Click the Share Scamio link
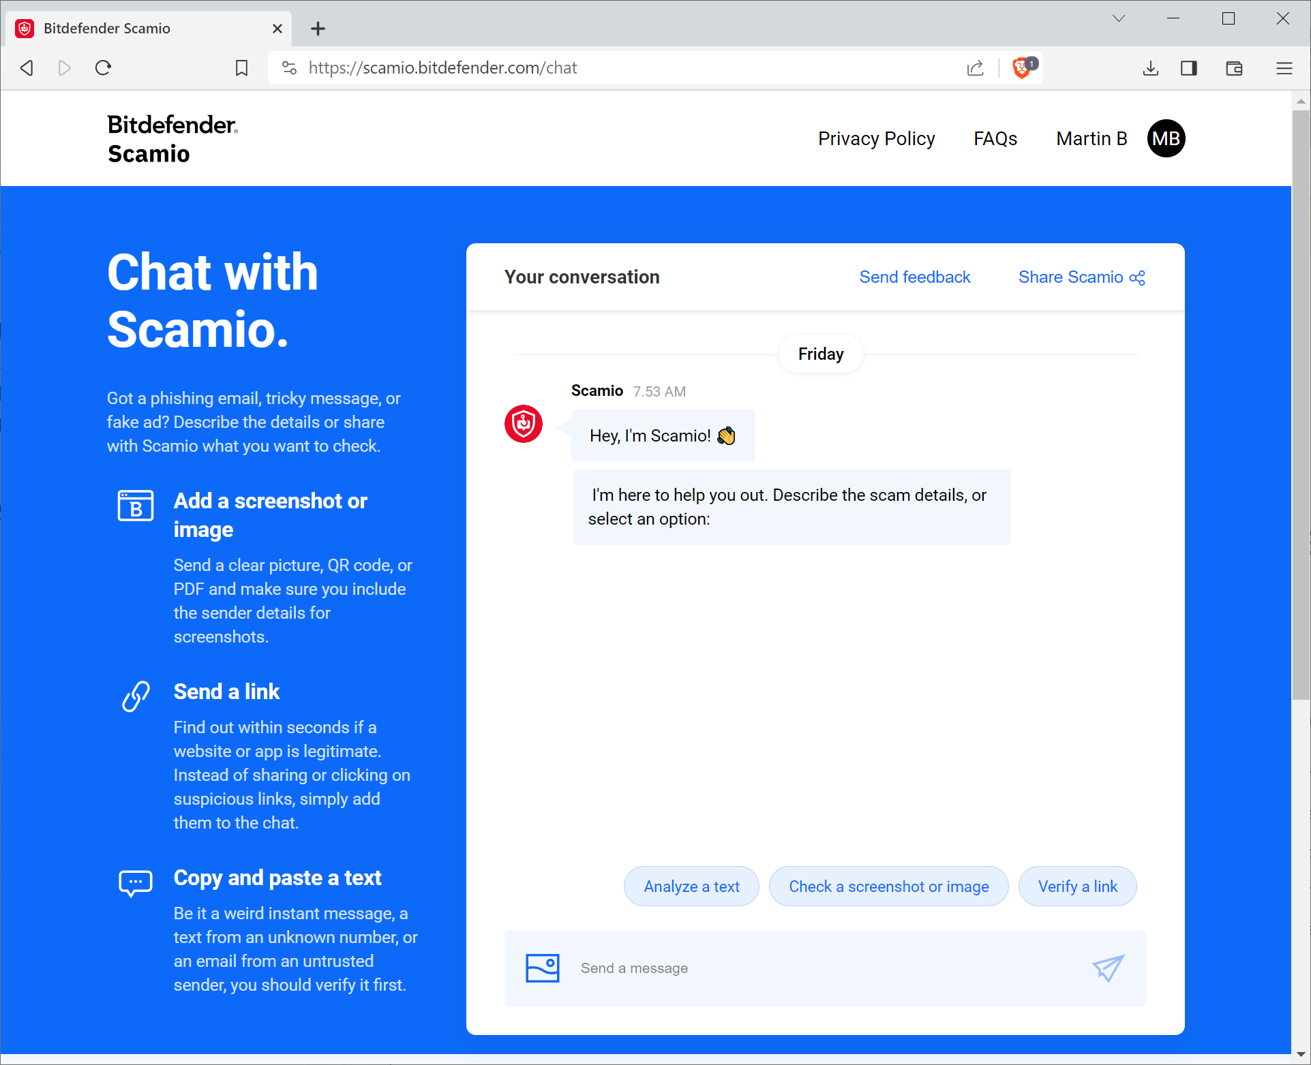 click(1079, 277)
